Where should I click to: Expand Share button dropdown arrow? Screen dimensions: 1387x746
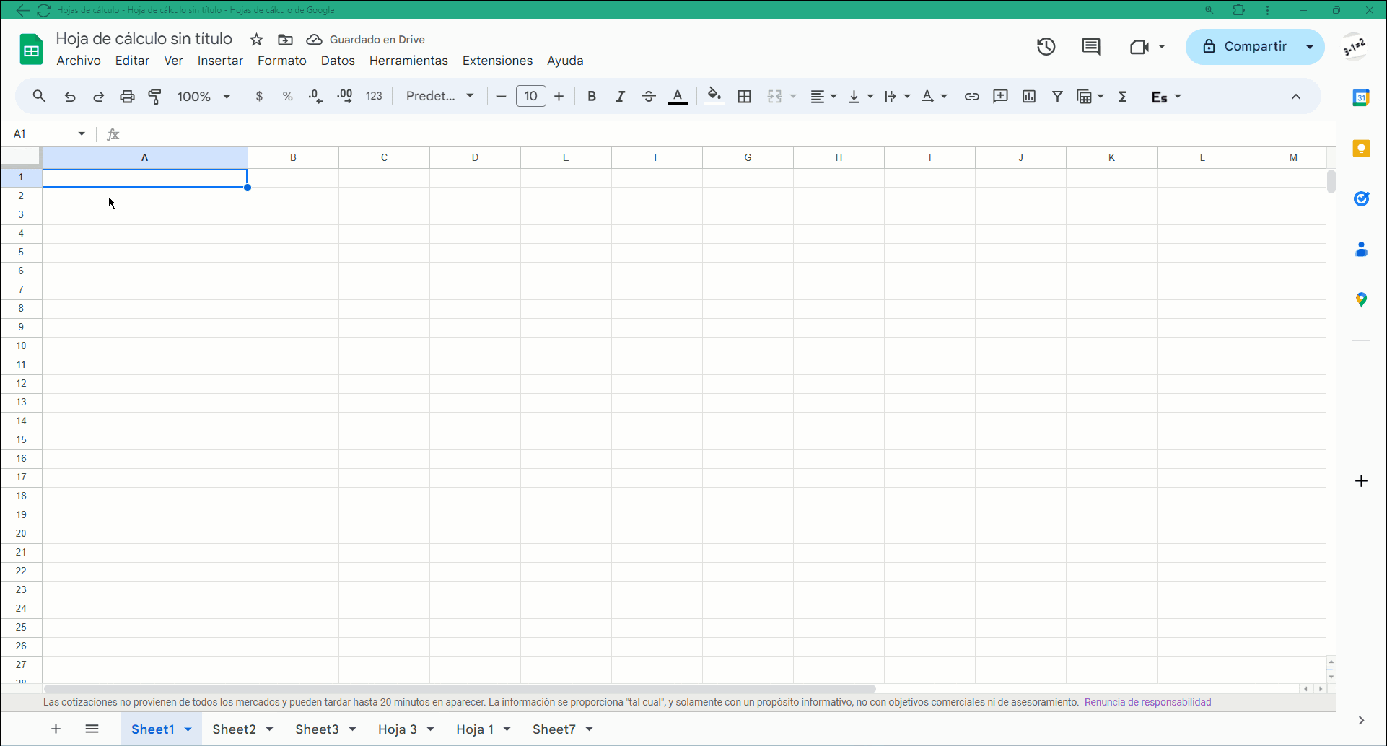point(1310,47)
